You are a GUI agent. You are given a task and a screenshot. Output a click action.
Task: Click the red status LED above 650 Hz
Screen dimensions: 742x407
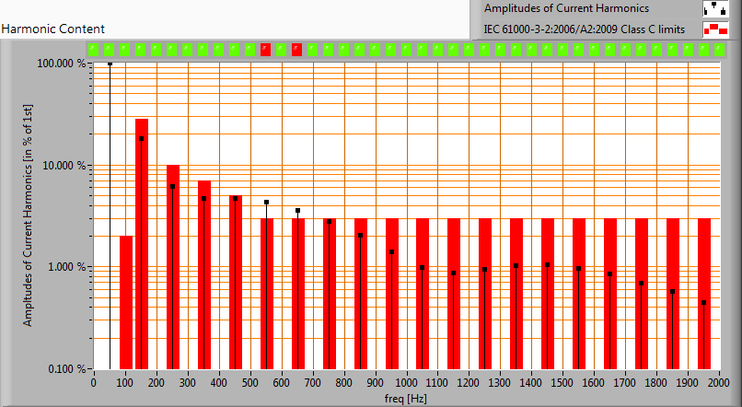point(296,49)
